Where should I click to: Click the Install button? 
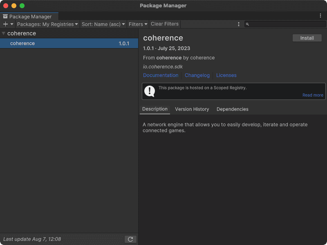(x=307, y=38)
